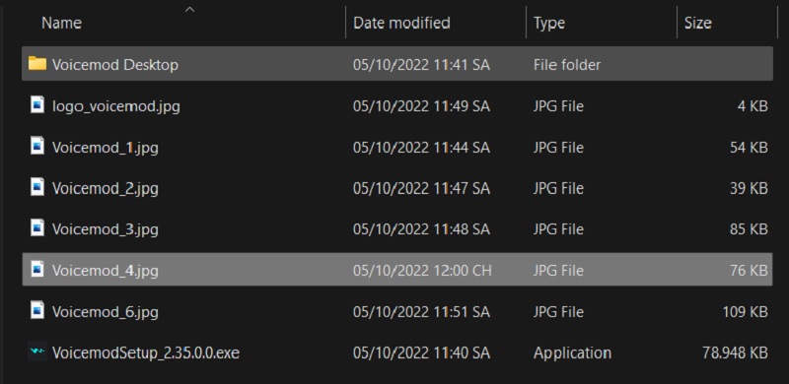The width and height of the screenshot is (789, 384).
Task: Click the VoicemodSetup_2.35.0.0.exe application icon
Action: click(x=37, y=352)
